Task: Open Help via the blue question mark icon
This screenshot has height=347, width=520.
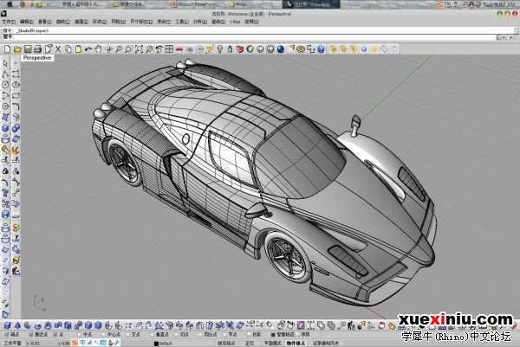Action: click(x=321, y=49)
